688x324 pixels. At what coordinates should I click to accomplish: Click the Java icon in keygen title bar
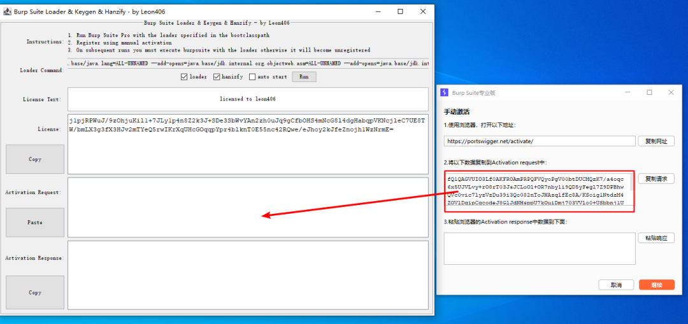coord(7,11)
